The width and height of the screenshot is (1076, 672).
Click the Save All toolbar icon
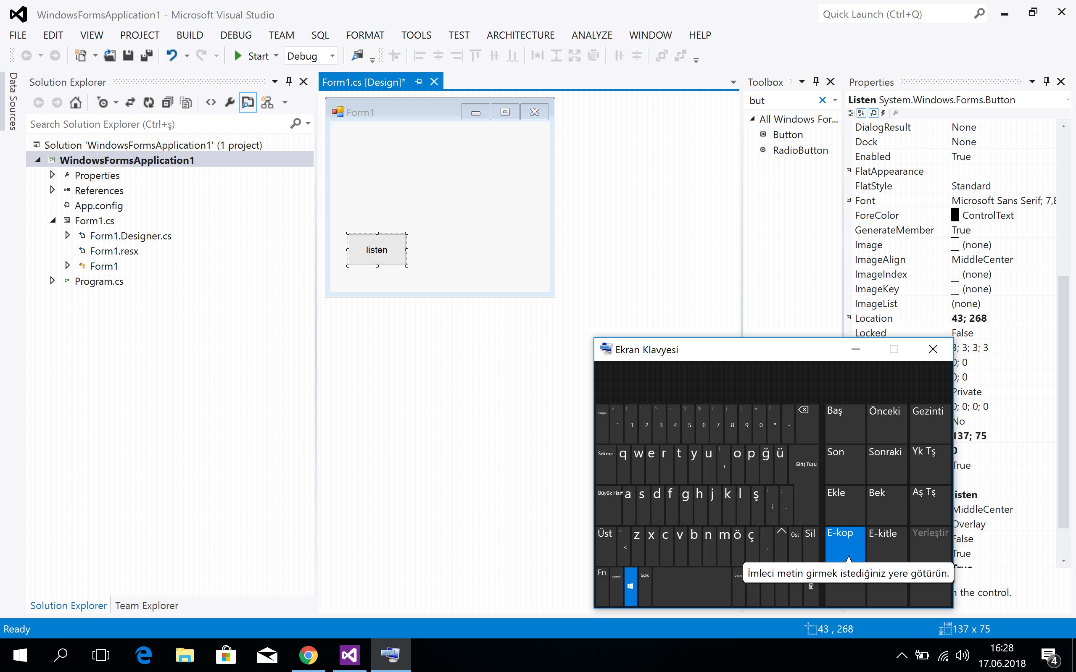tap(146, 55)
